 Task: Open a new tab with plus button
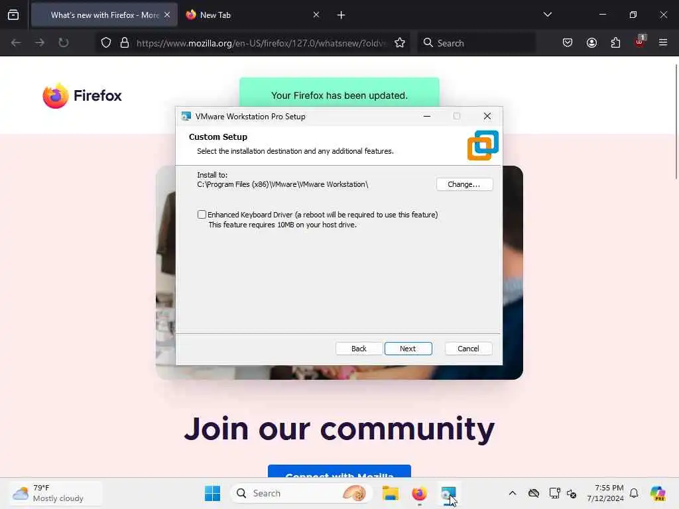pyautogui.click(x=341, y=15)
